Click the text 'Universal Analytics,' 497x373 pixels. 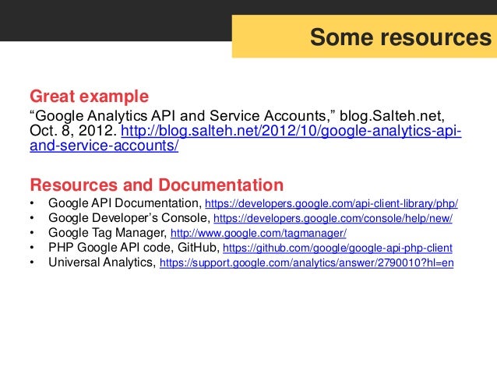(x=102, y=262)
